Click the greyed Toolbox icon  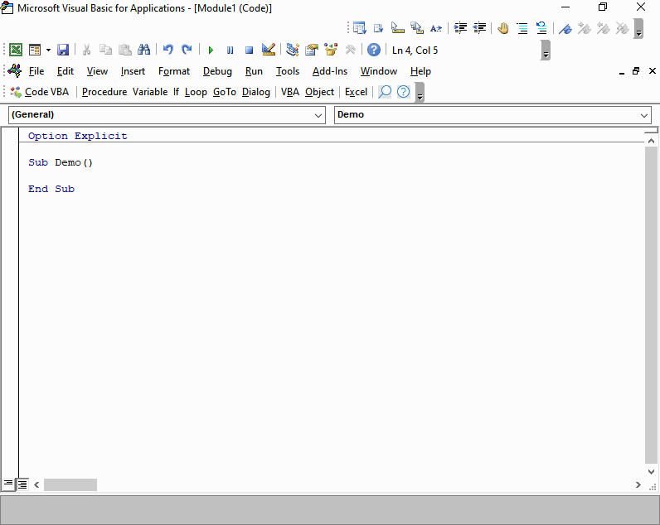[x=350, y=50]
